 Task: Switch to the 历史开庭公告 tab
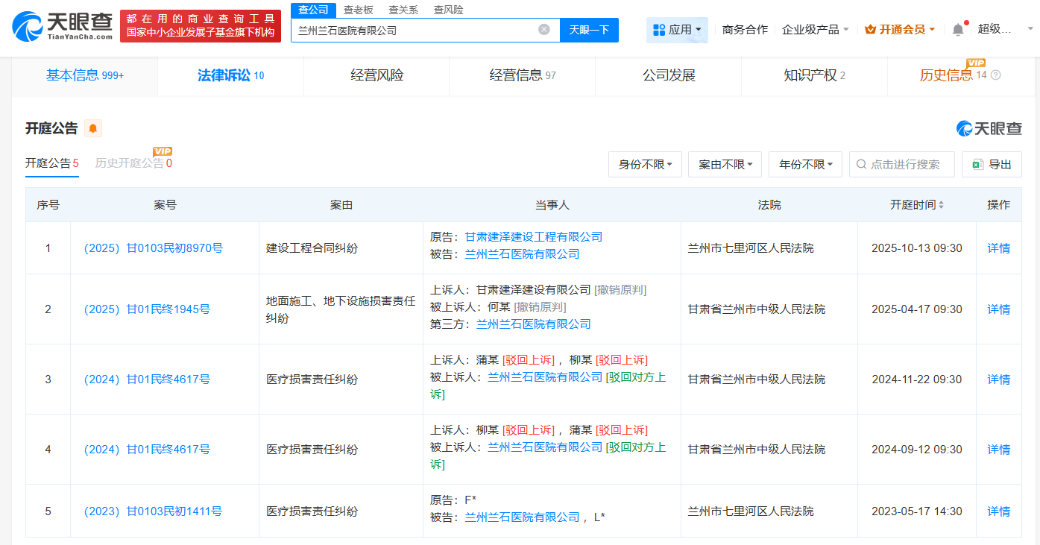pos(129,164)
